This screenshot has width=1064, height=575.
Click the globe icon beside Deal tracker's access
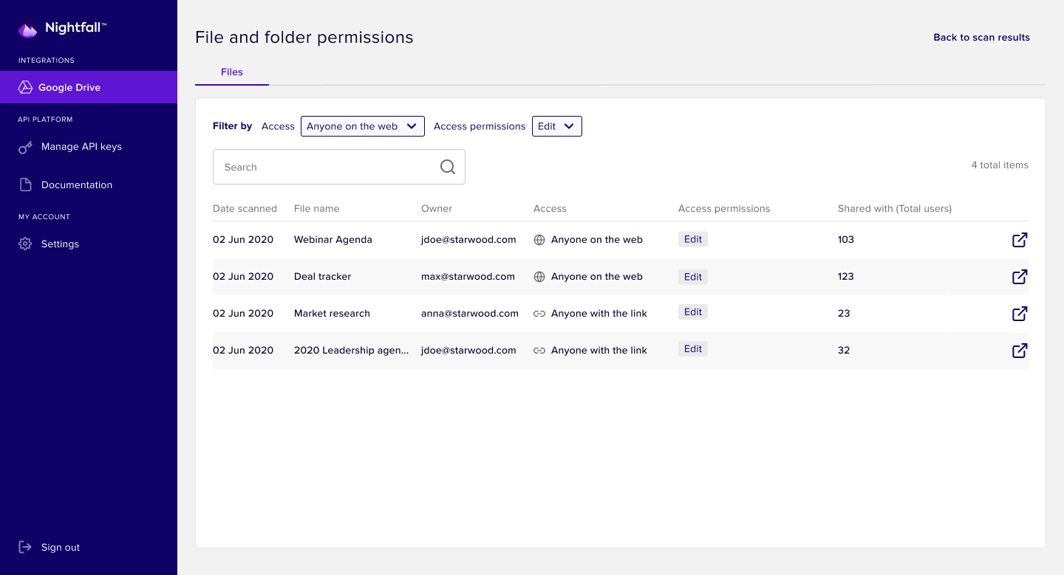click(x=539, y=276)
